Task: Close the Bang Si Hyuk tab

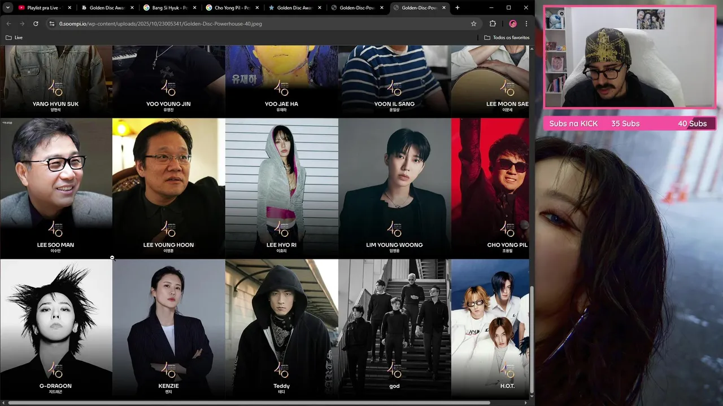Action: click(194, 8)
